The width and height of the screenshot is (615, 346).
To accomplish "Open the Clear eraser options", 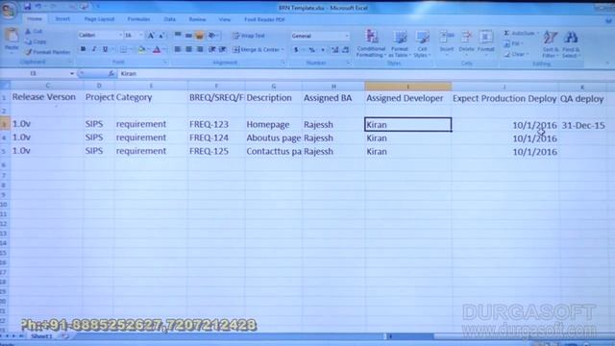I will [x=516, y=54].
